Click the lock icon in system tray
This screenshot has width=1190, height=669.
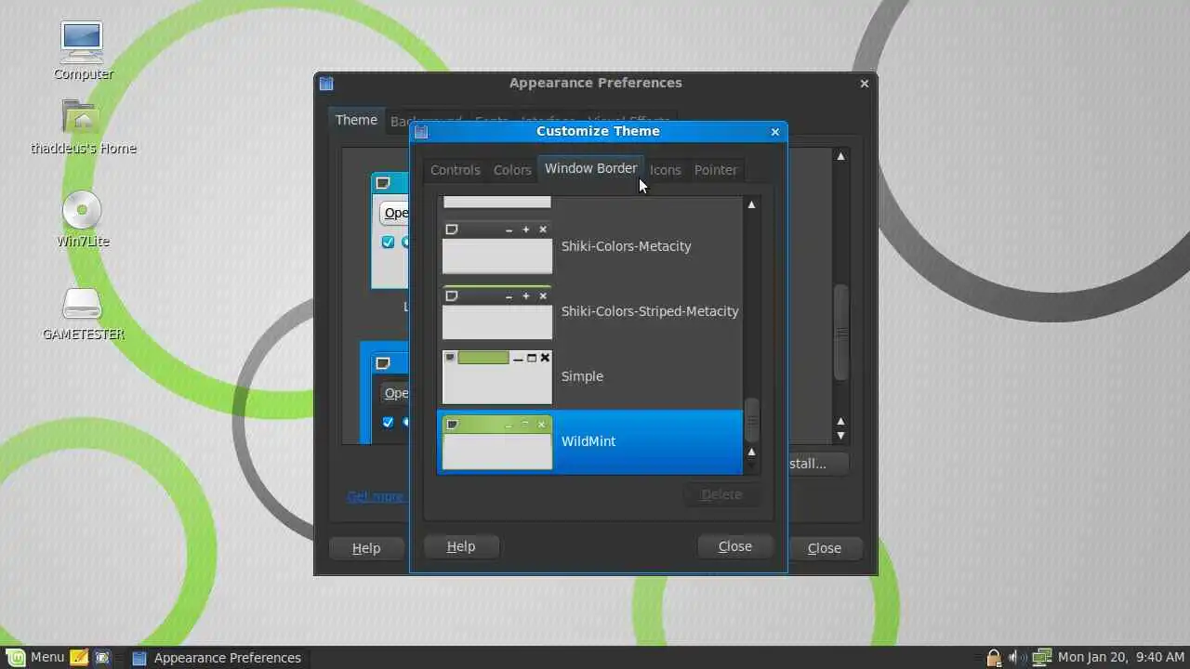click(x=993, y=658)
